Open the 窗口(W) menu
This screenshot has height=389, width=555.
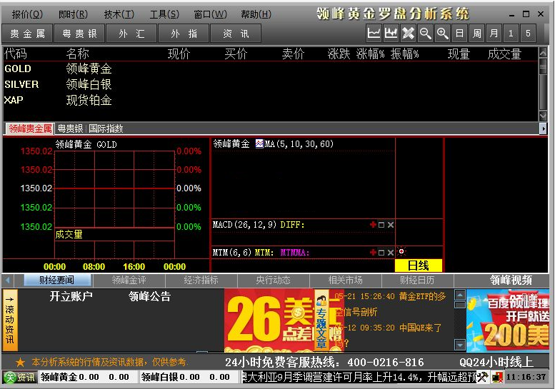click(210, 14)
